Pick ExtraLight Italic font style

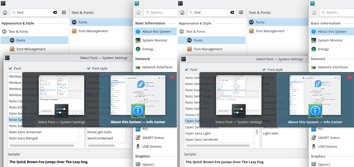99,132
